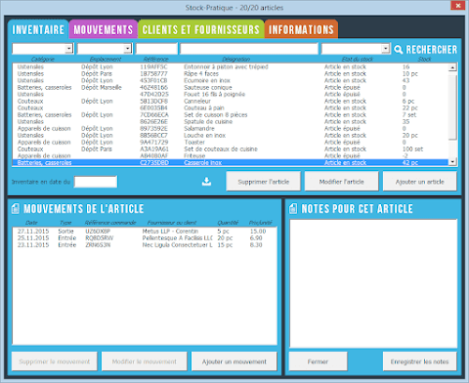Click the inventory list scroll down arrow
This screenshot has height=383, width=469.
pos(452,161)
